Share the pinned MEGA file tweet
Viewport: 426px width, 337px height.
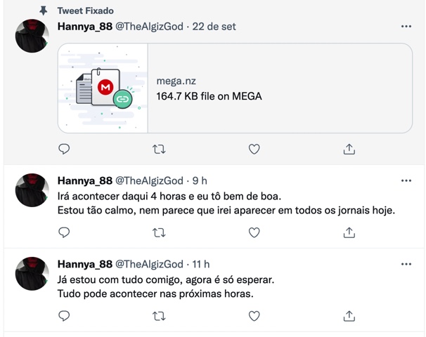click(x=349, y=149)
